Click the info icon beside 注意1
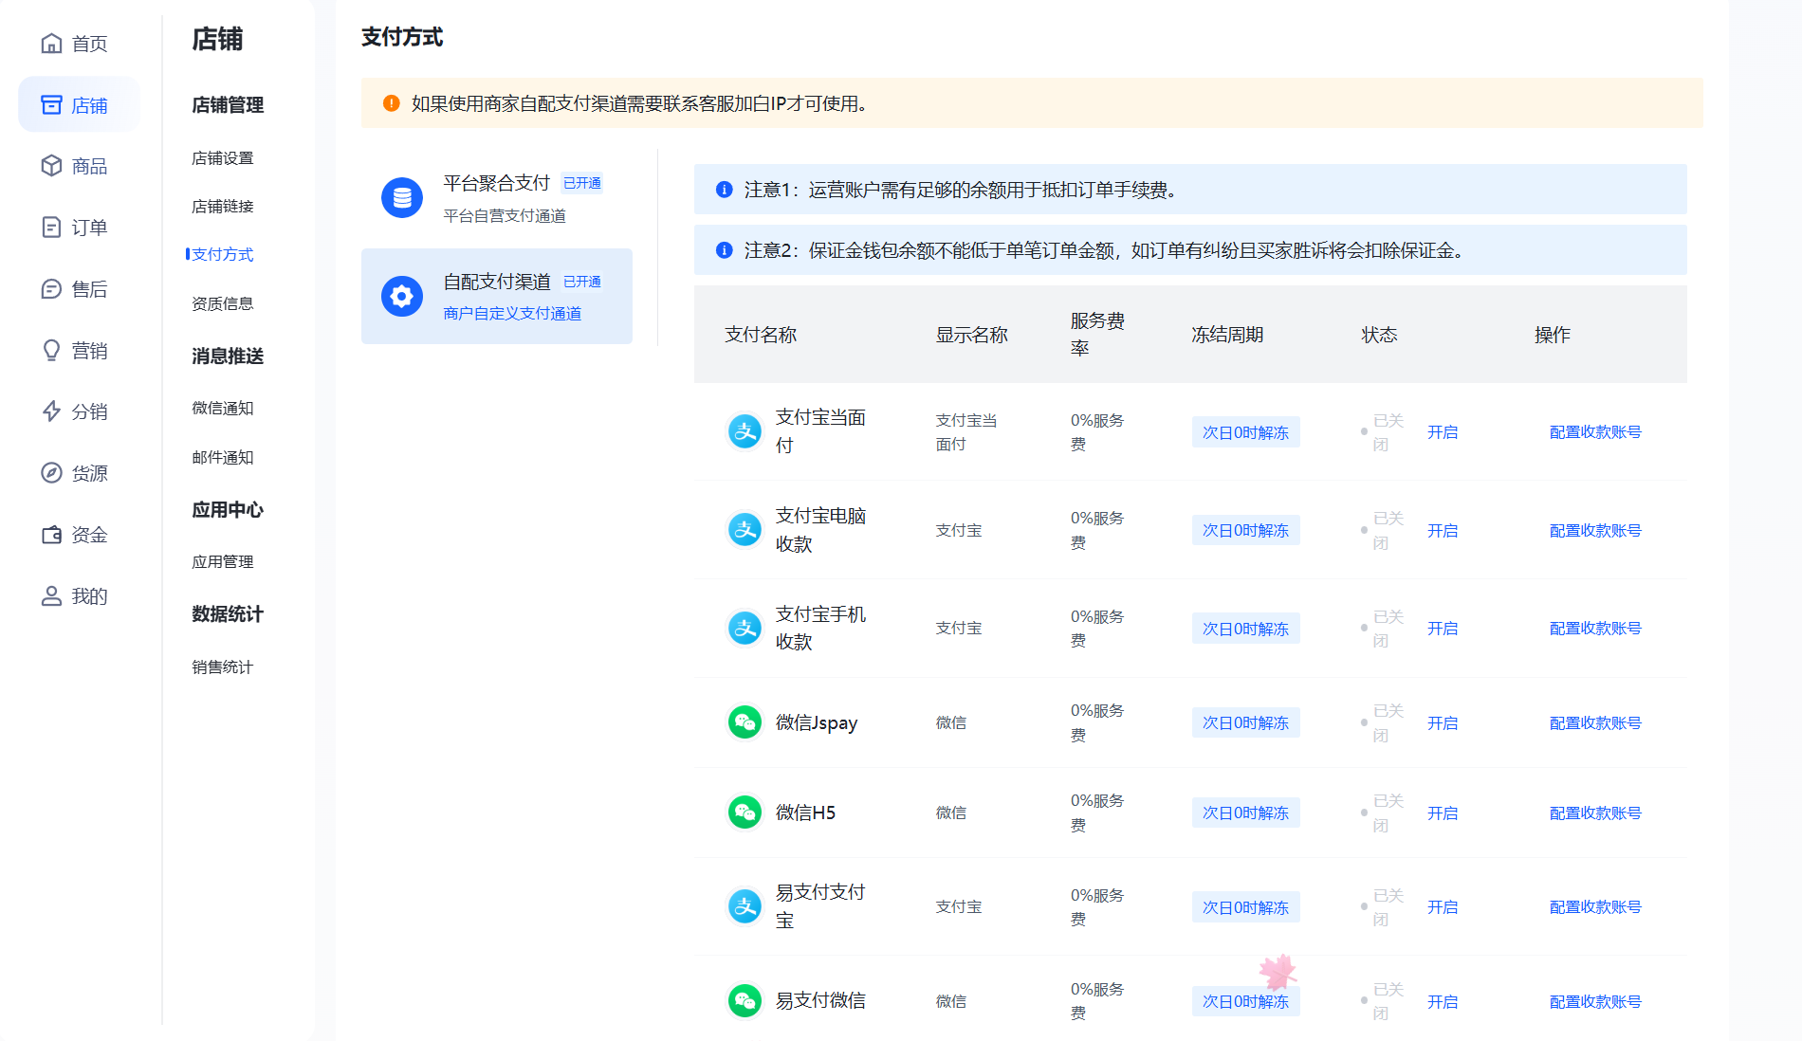The image size is (1802, 1041). pos(724,190)
